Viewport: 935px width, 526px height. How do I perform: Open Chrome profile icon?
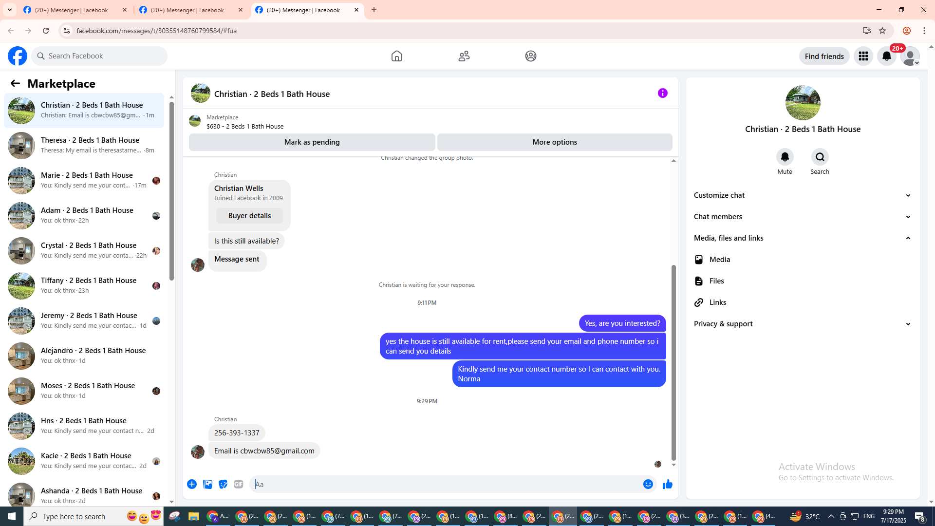click(907, 31)
